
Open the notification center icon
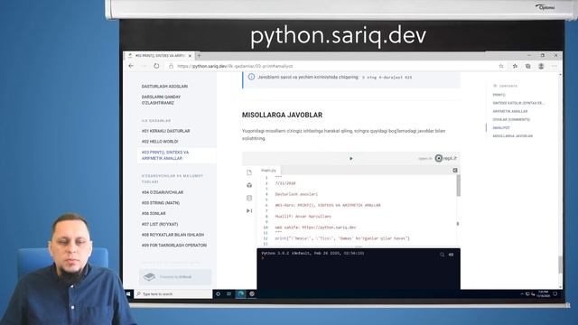(555, 294)
